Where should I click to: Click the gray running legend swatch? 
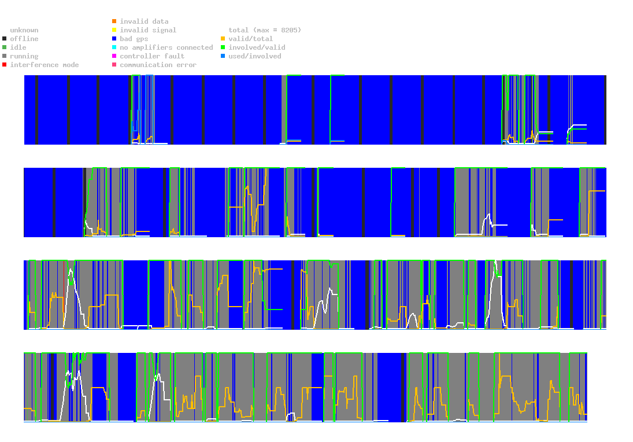pyautogui.click(x=5, y=56)
